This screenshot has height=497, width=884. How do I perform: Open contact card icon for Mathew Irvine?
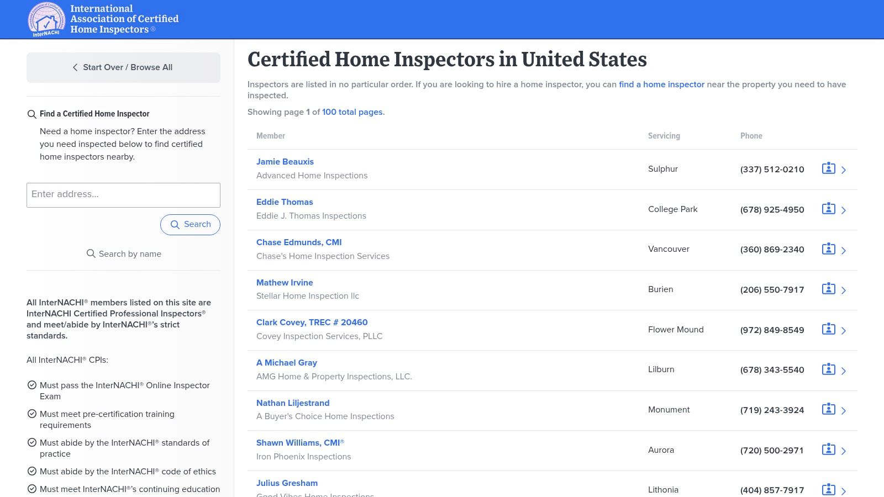(x=829, y=289)
